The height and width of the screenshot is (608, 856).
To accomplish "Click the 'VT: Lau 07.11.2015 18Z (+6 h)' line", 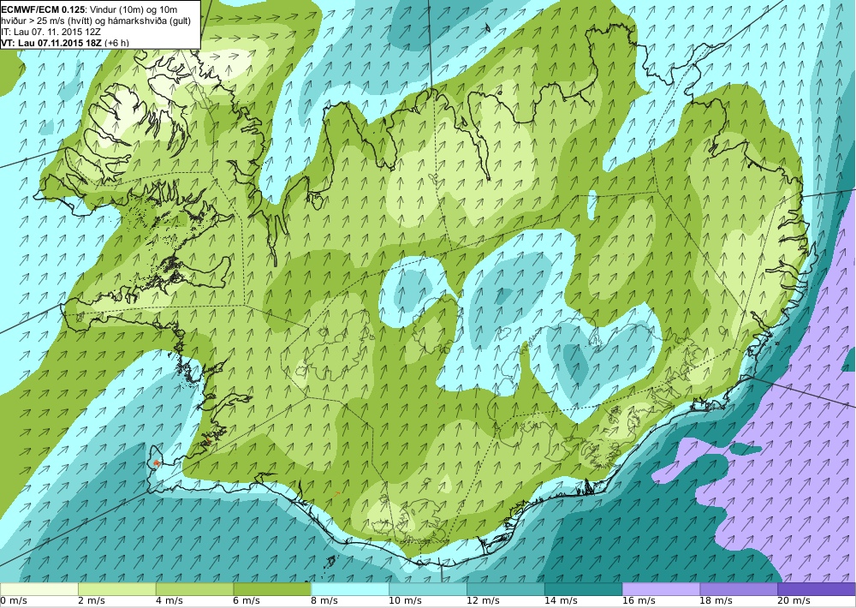I will 66,43.
